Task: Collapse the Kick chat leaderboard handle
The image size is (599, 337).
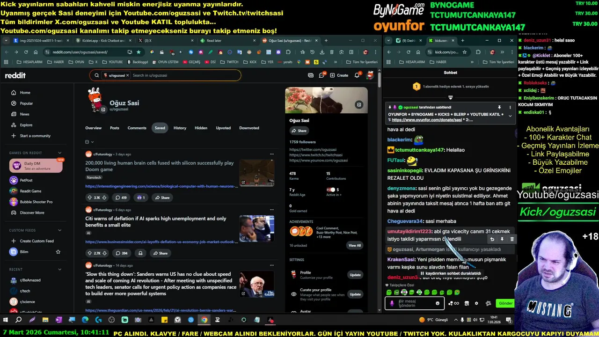Action: coord(450,97)
